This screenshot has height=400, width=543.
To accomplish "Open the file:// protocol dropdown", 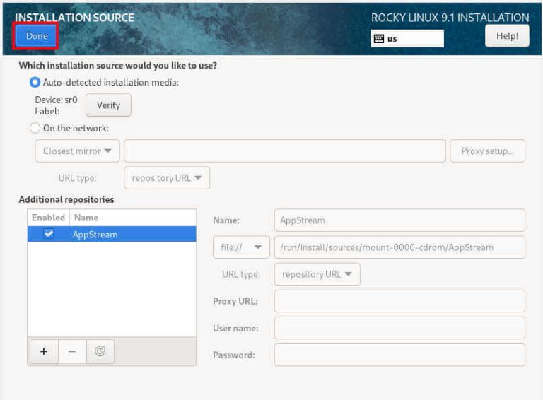I will pos(241,247).
